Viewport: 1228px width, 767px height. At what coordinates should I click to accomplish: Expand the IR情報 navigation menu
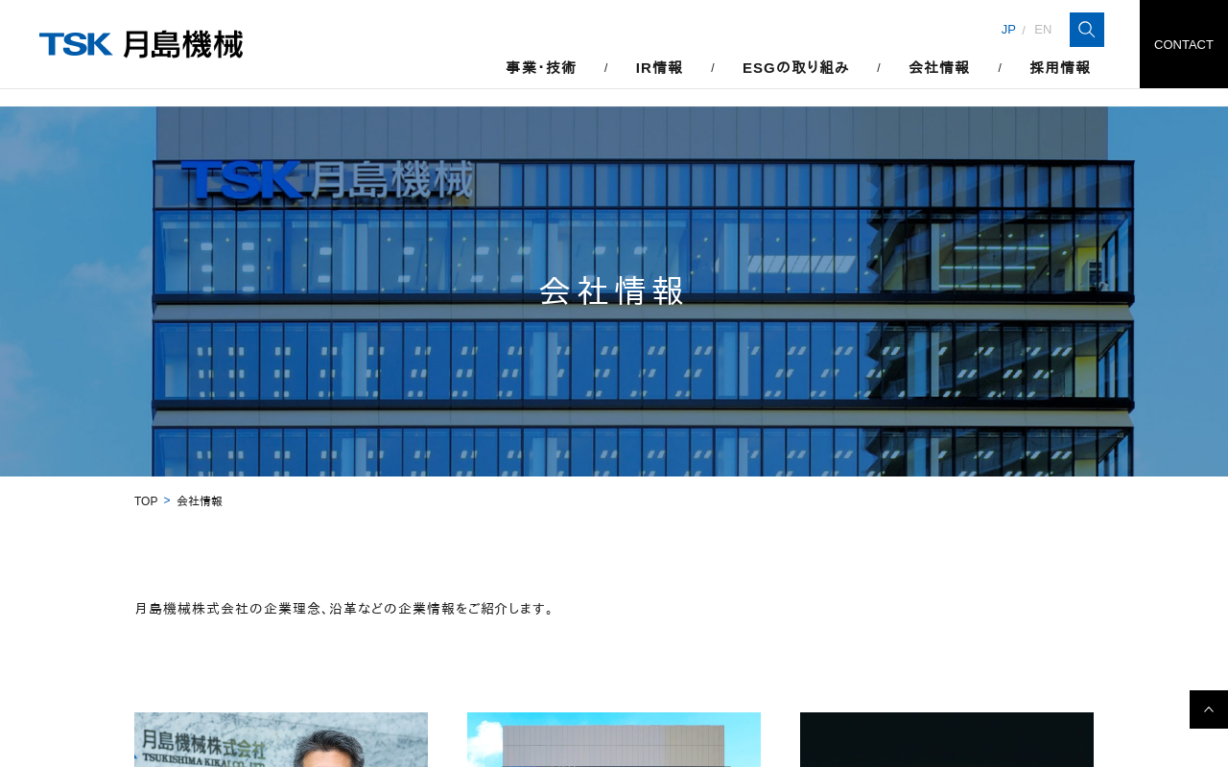click(659, 68)
